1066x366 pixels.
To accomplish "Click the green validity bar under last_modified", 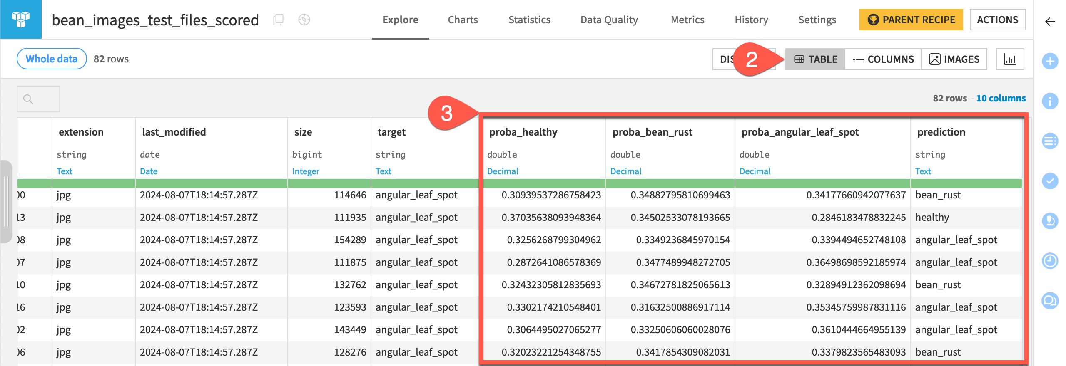I will click(212, 183).
